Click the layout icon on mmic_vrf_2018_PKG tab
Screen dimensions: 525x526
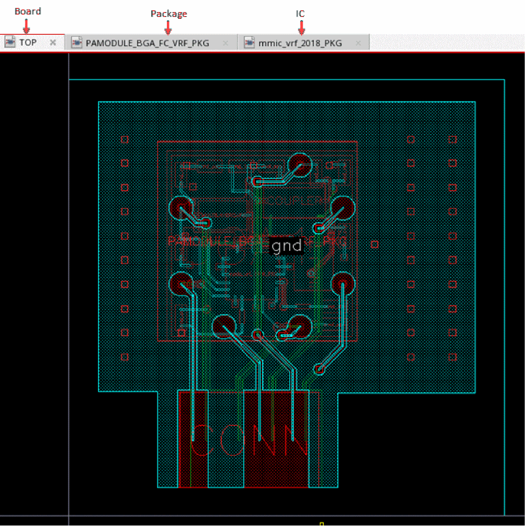click(249, 43)
